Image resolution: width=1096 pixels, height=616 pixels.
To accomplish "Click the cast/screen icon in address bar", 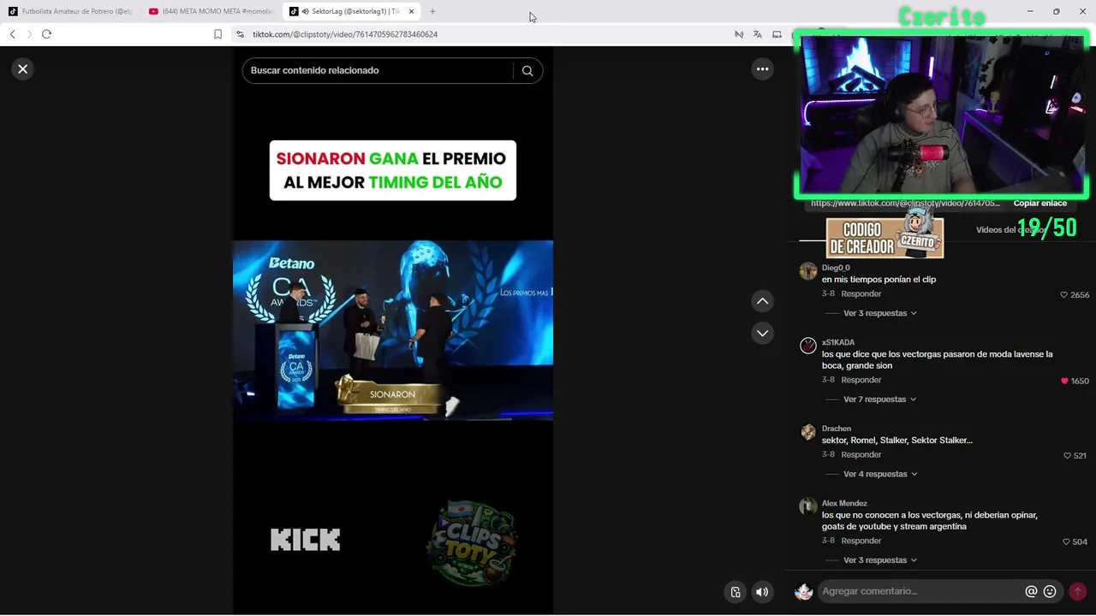I will click(x=777, y=34).
